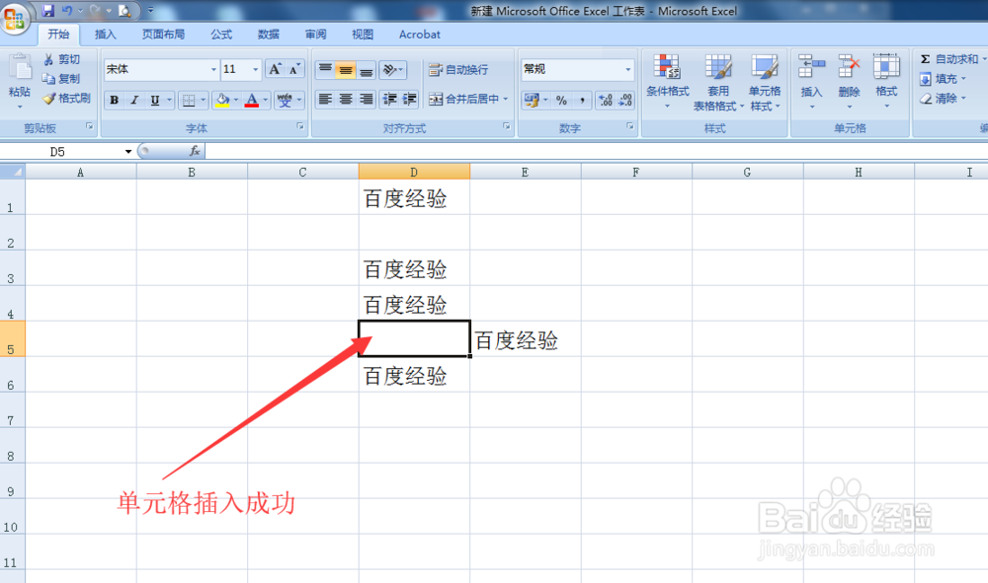The image size is (988, 583).
Task: Click the Italic (I) formatting icon
Action: point(135,99)
